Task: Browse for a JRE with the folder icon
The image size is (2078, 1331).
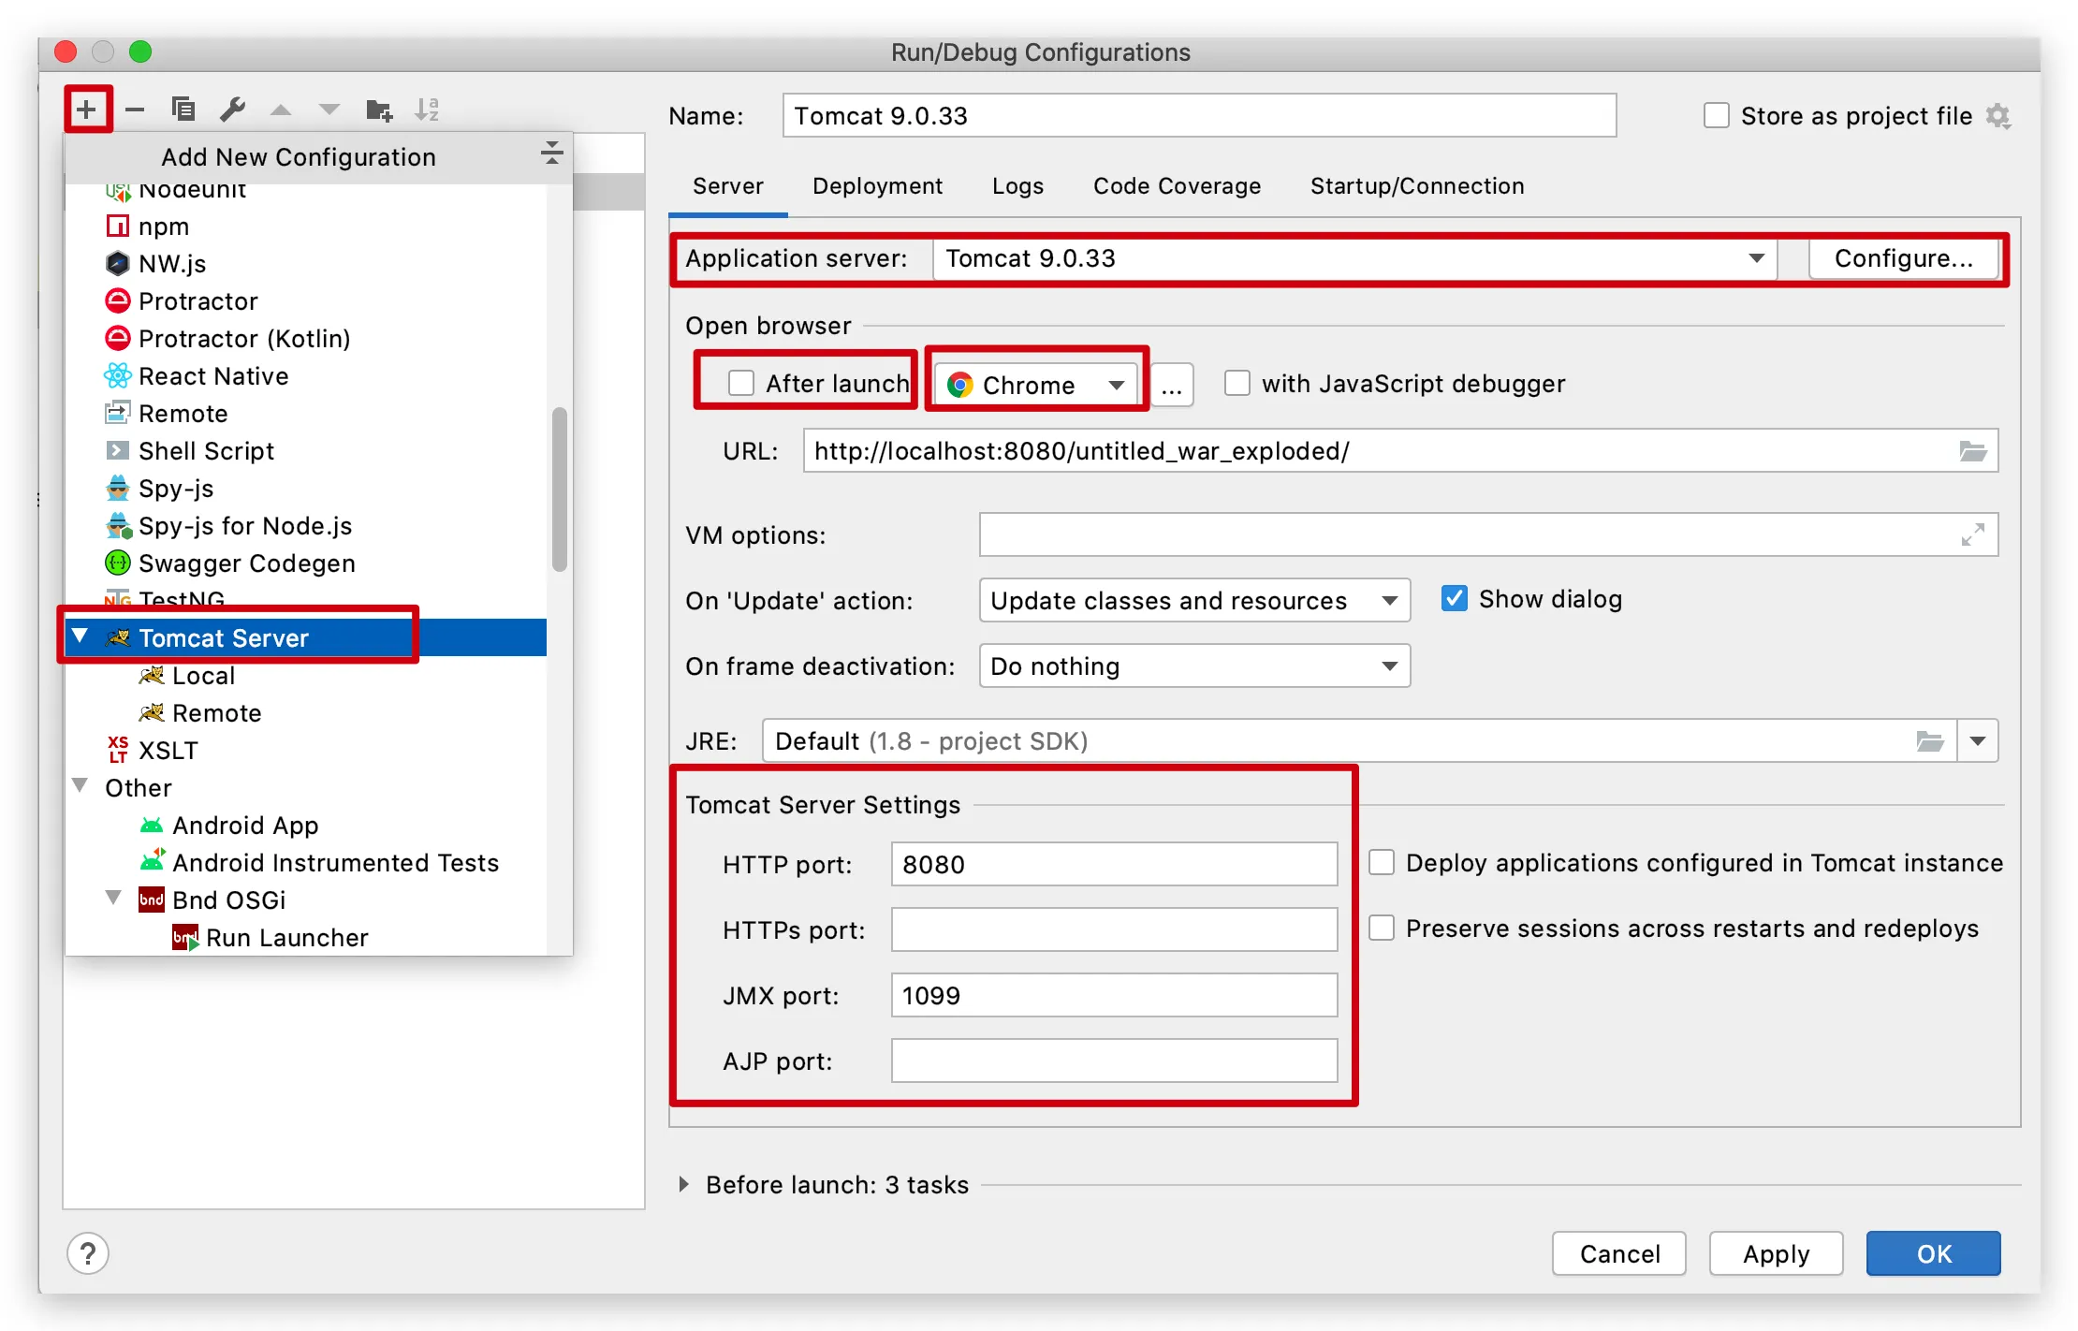Action: tap(1930, 741)
